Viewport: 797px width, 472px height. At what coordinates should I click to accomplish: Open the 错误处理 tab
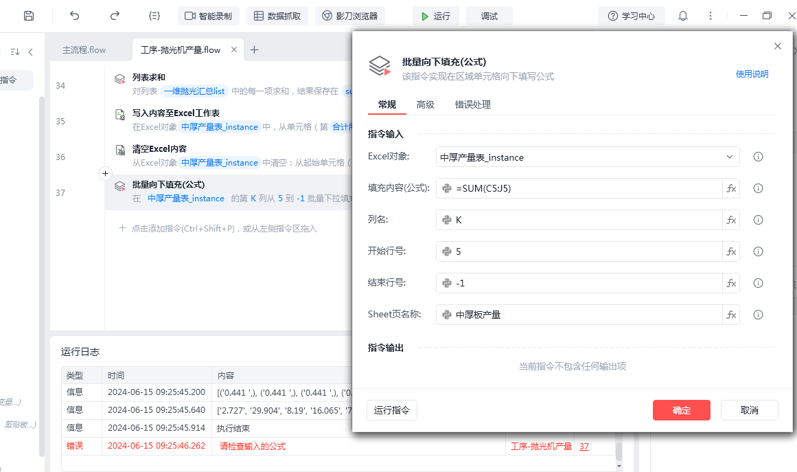[x=473, y=104]
